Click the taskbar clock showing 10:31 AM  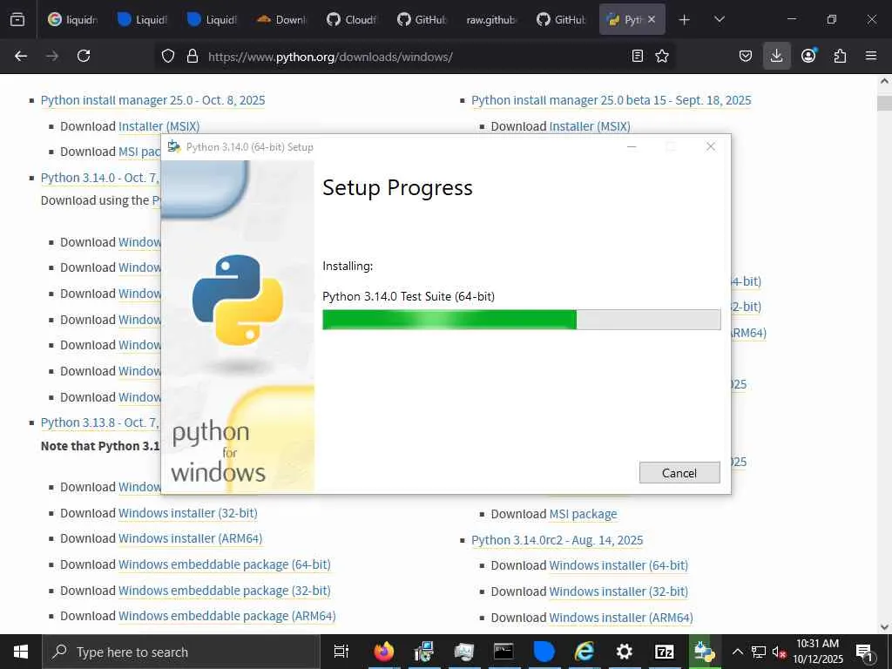tap(818, 652)
